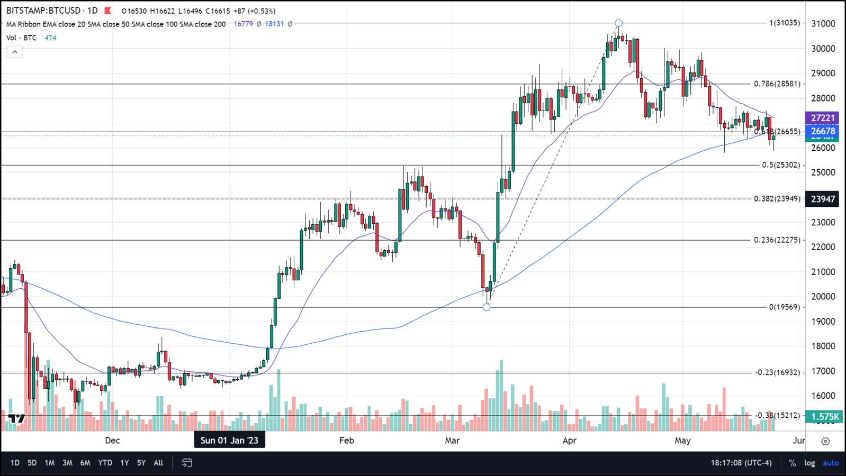The width and height of the screenshot is (846, 476).
Task: Show the All time range
Action: 158,463
